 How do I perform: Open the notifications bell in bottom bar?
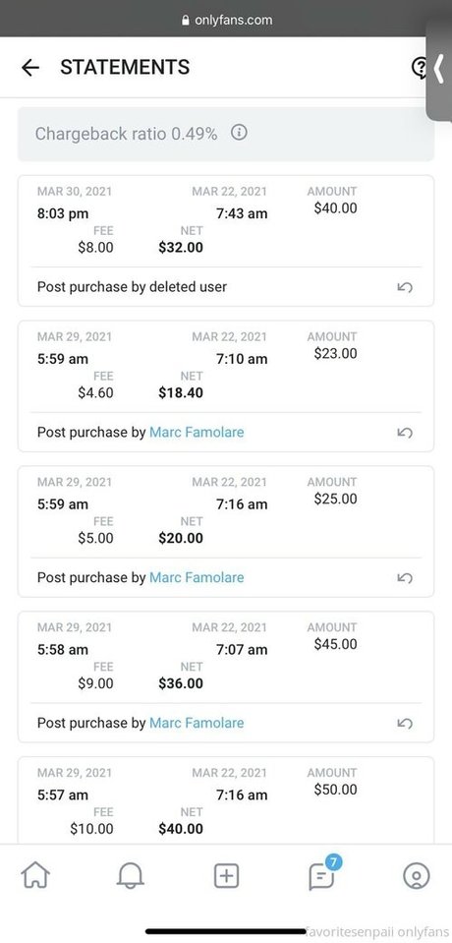click(131, 875)
